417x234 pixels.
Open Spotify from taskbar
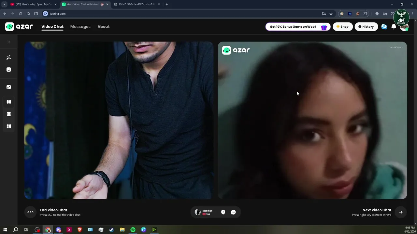(133, 230)
